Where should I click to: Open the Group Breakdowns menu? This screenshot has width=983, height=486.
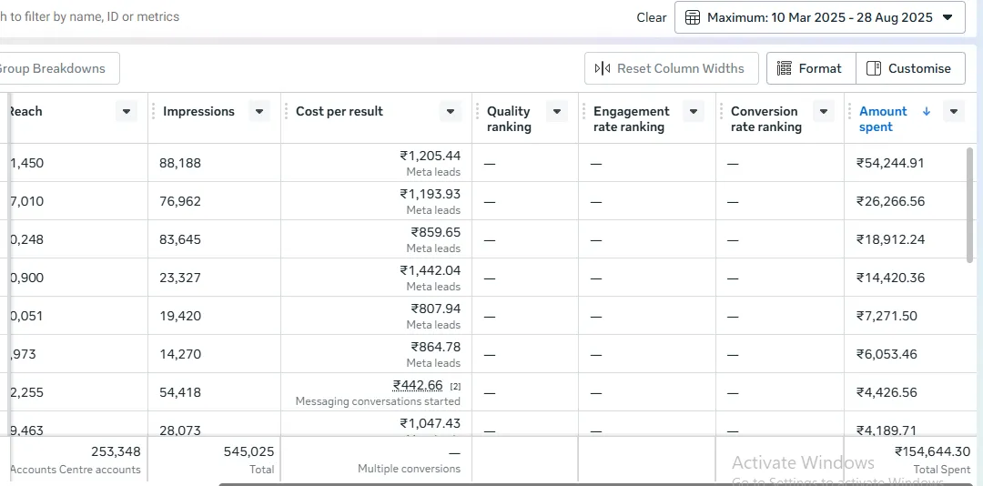pos(57,68)
